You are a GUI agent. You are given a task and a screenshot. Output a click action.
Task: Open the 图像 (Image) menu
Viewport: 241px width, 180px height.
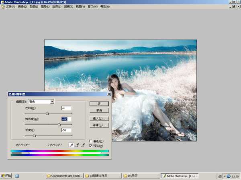[x=33, y=7]
